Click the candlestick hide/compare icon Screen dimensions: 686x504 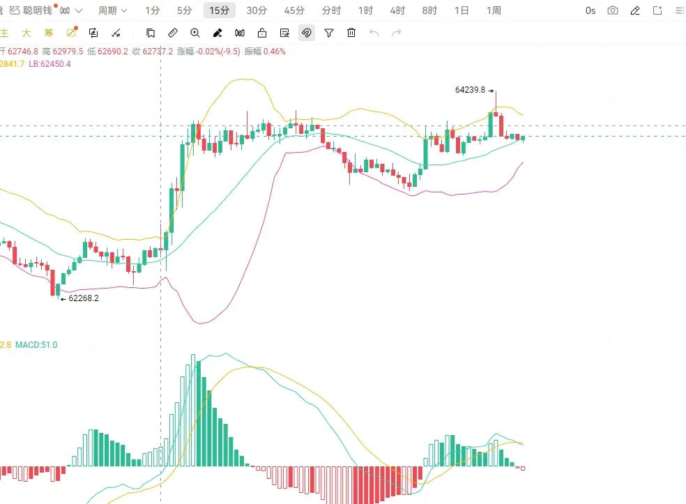point(240,33)
